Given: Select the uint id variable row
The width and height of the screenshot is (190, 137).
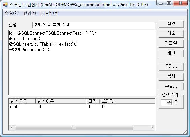Looking at the screenshot, I should point(82,107).
